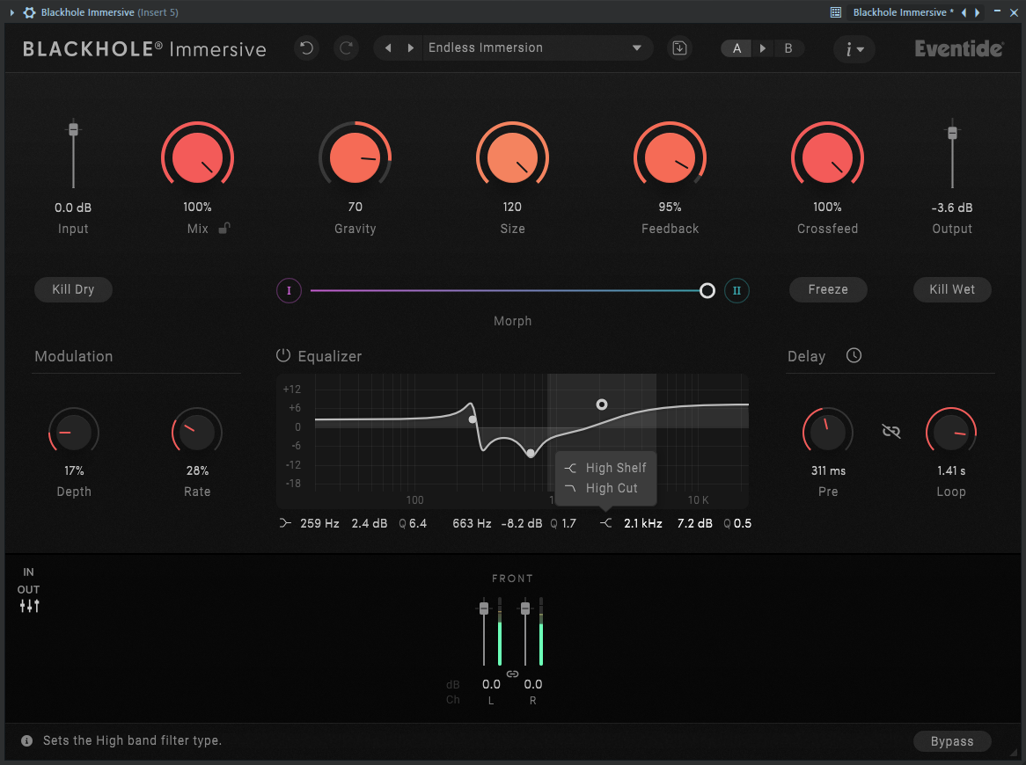Click the Bypass button
1026x765 pixels.
click(952, 740)
